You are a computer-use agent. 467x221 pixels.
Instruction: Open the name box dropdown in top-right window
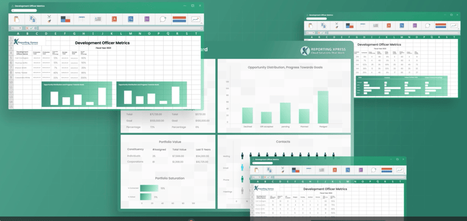click(x=314, y=33)
